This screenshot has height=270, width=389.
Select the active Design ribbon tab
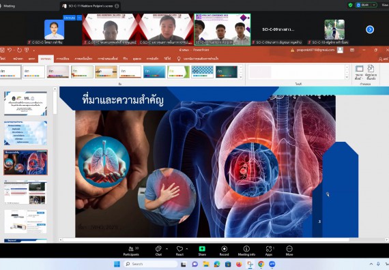tap(46, 59)
